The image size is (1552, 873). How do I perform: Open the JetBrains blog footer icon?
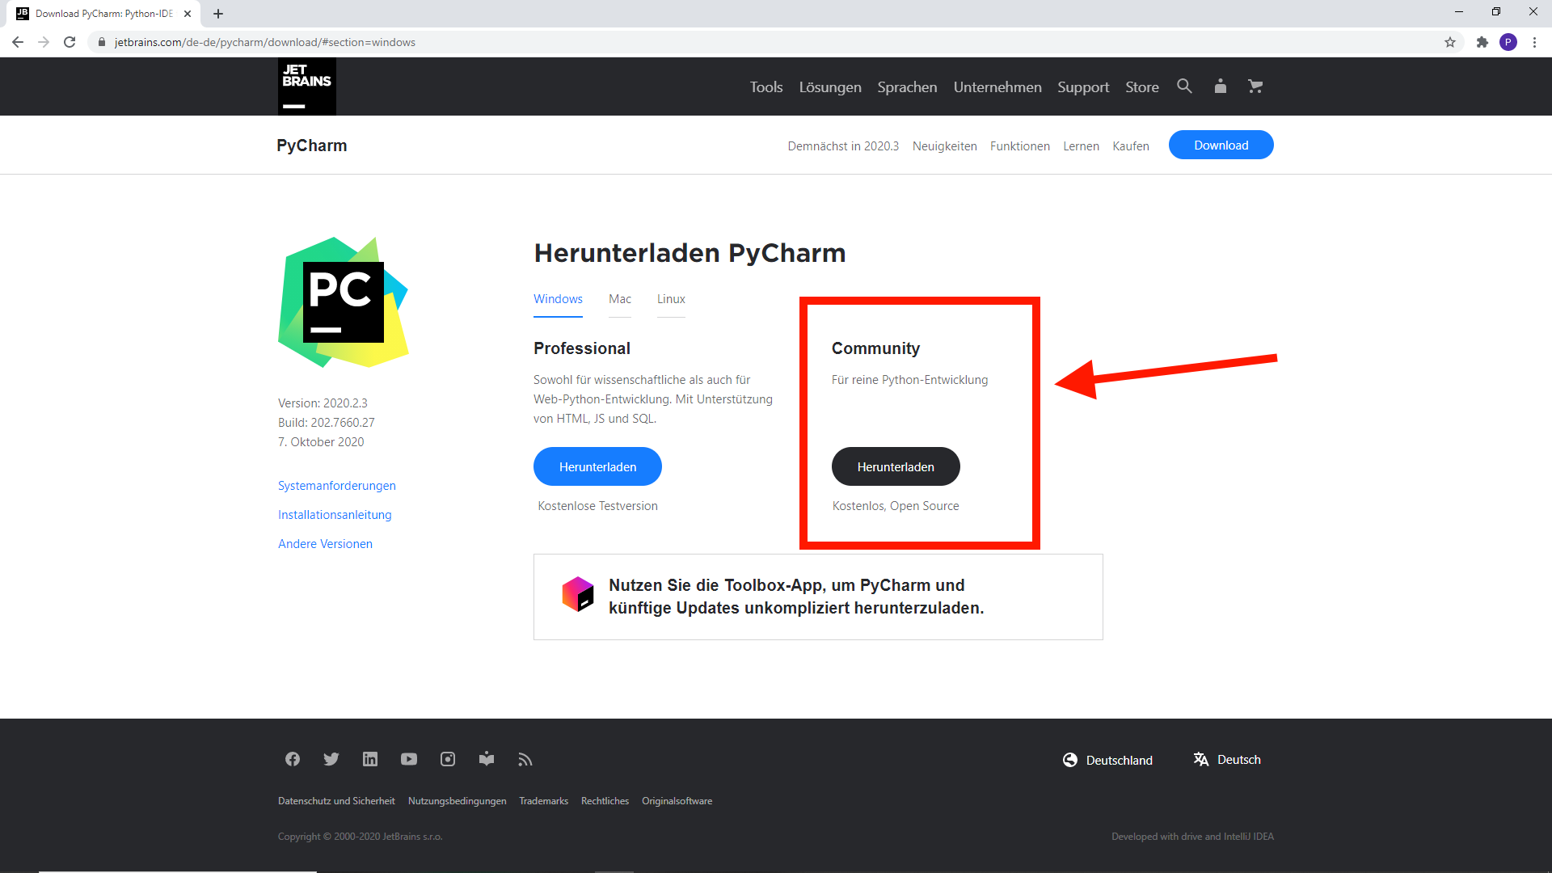pos(487,759)
